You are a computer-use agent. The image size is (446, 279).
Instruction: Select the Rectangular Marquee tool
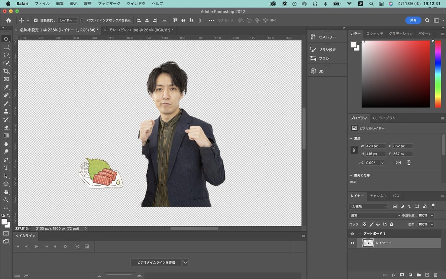click(6, 47)
